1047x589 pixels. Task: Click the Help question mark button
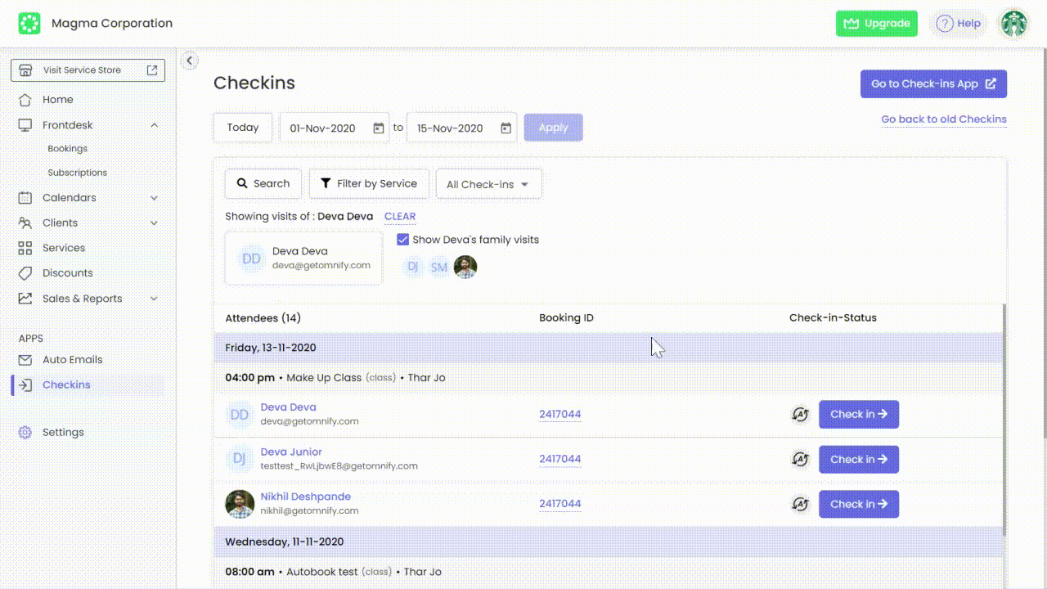[x=959, y=24]
